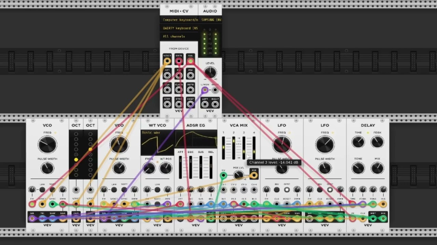Open the QWERTY keyboard device dropdown
The height and width of the screenshot is (245, 437).
[179, 28]
